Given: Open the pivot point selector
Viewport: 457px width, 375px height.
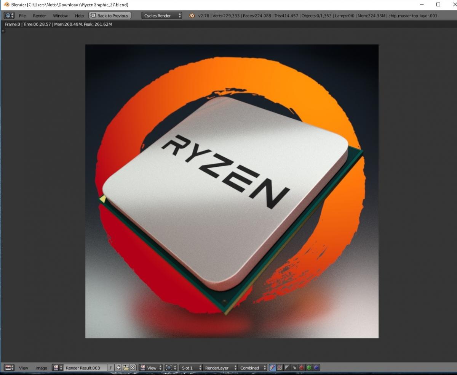Looking at the screenshot, I should pyautogui.click(x=171, y=368).
